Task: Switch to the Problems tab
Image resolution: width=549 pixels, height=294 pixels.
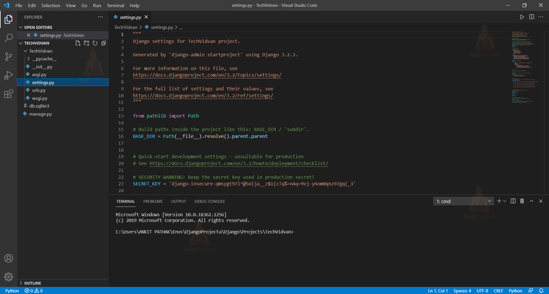Action: [x=153, y=202]
